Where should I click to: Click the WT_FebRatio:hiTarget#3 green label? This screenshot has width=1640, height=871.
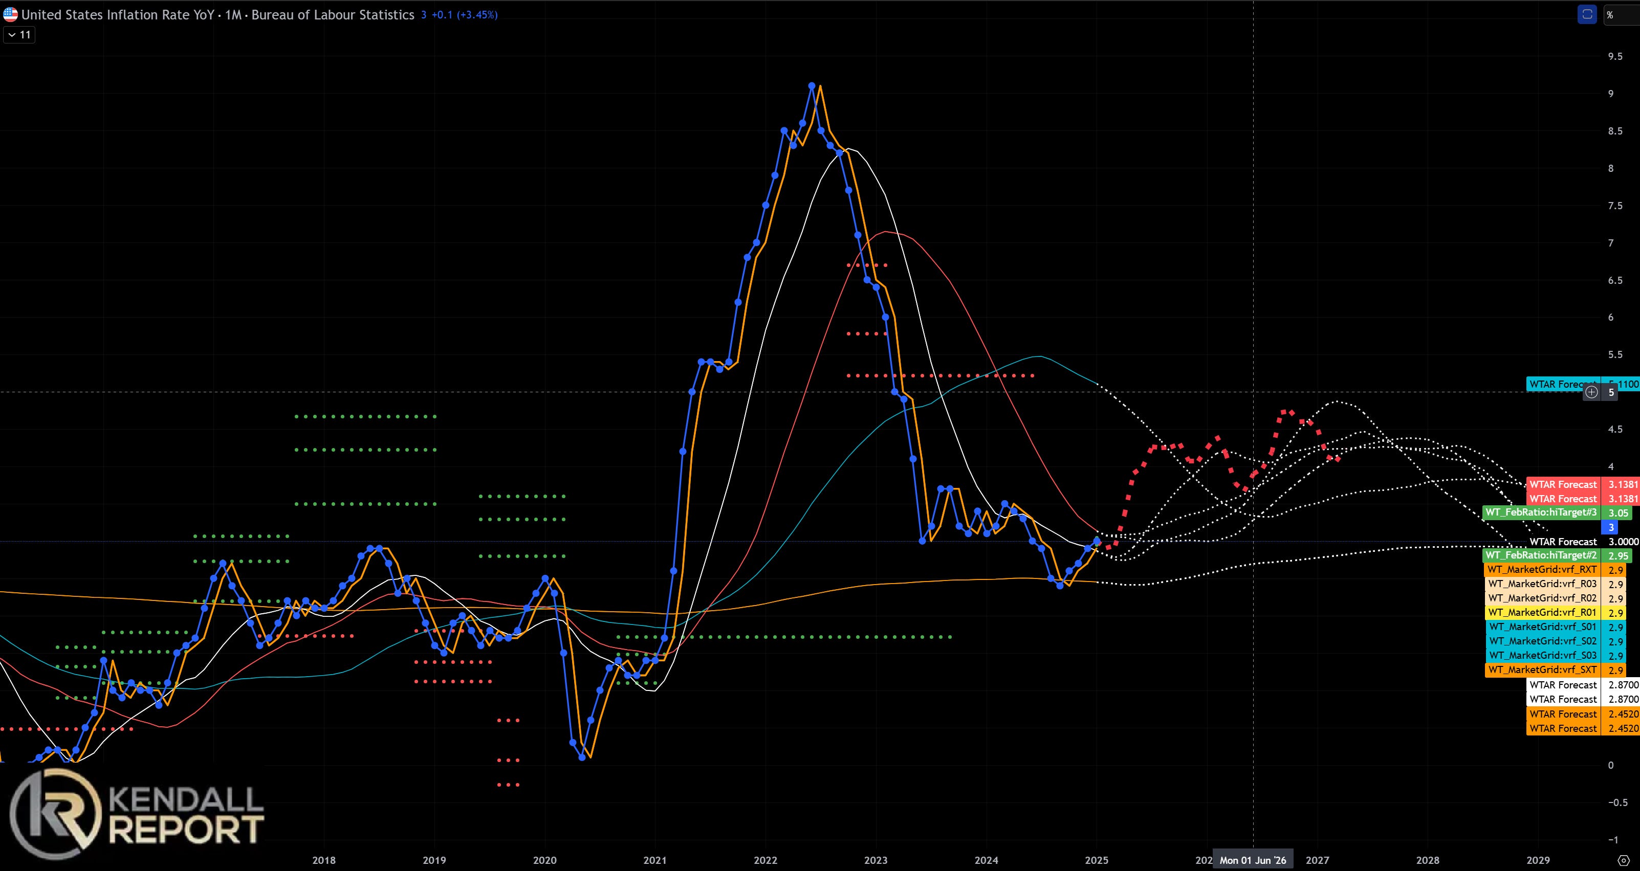(x=1541, y=513)
